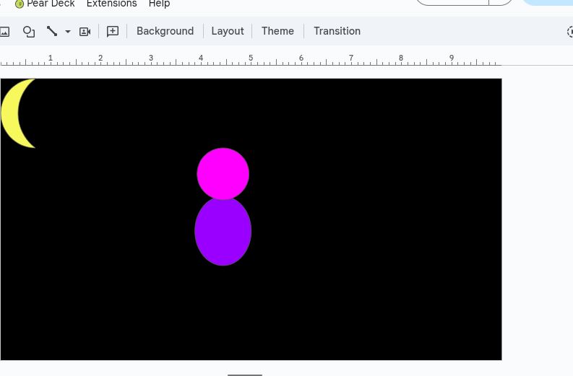The height and width of the screenshot is (376, 573).
Task: Click the Add comment icon
Action: (x=113, y=31)
